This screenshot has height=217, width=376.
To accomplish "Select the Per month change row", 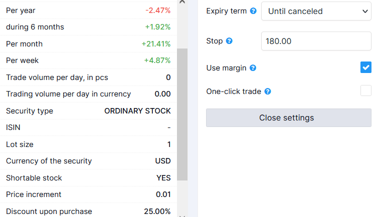I will point(88,44).
